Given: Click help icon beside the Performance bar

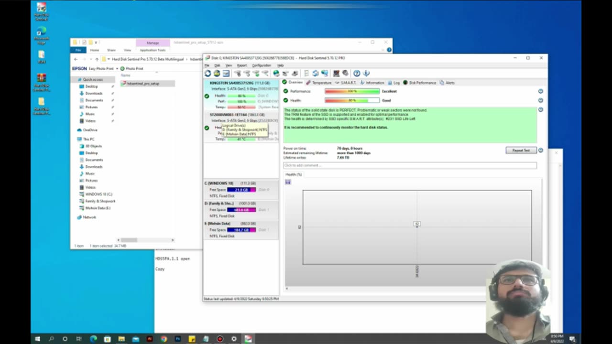Looking at the screenshot, I should click(x=540, y=91).
